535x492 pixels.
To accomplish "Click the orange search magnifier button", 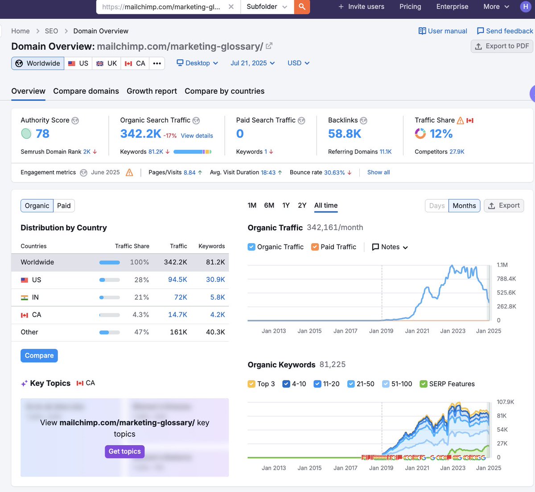I will point(302,7).
